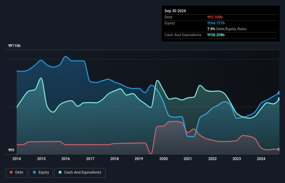Screen dimensions: 285x183
Task: Click the red Debt endpoint marker
Action: [x=279, y=149]
